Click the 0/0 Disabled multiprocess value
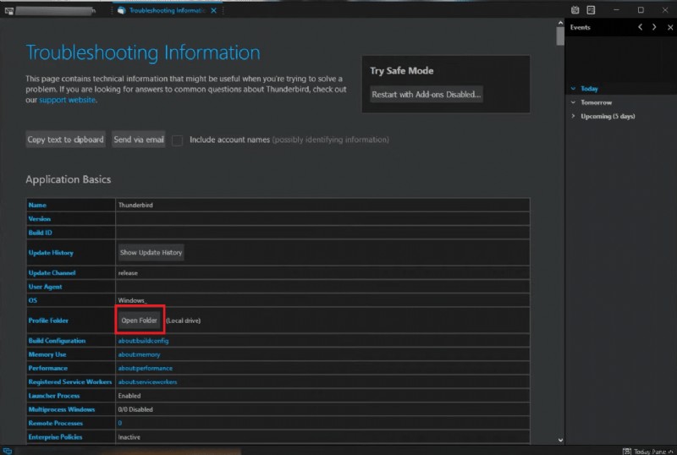Viewport: 677px width, 455px height. point(135,409)
